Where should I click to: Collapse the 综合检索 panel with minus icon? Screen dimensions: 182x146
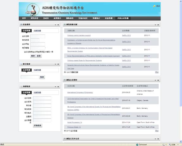pos(55,64)
